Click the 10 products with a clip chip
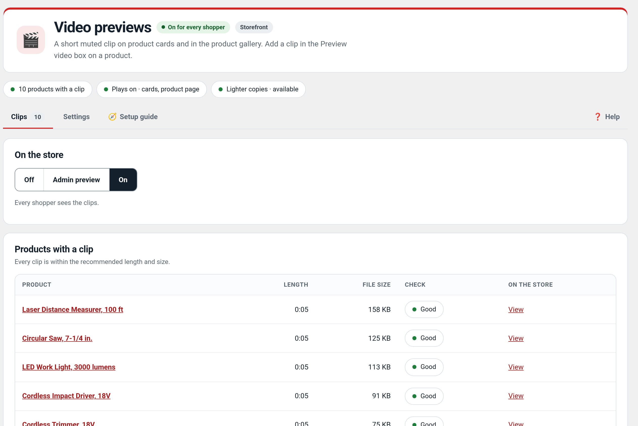Viewport: 638px width, 426px height. coord(47,89)
